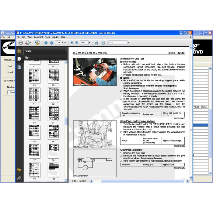Click the Alternator on Unit Test heading
Screen dimensions: 213x213
[132, 59]
